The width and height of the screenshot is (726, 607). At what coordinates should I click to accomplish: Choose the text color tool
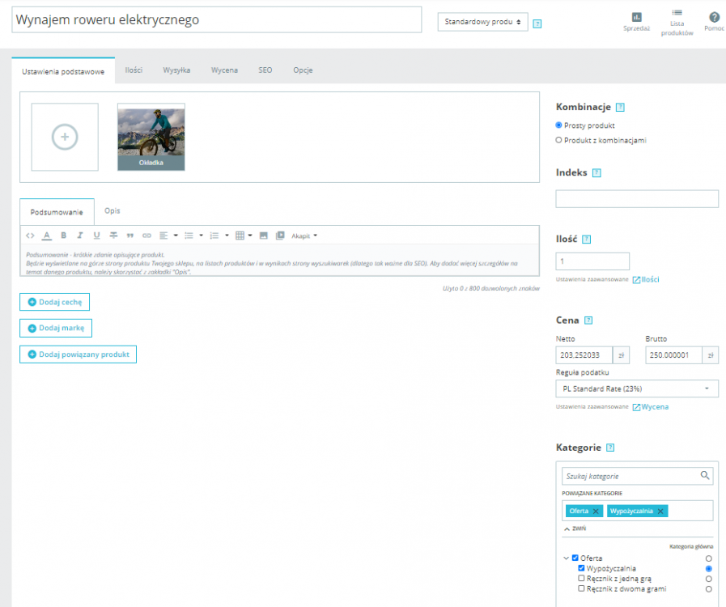(47, 236)
